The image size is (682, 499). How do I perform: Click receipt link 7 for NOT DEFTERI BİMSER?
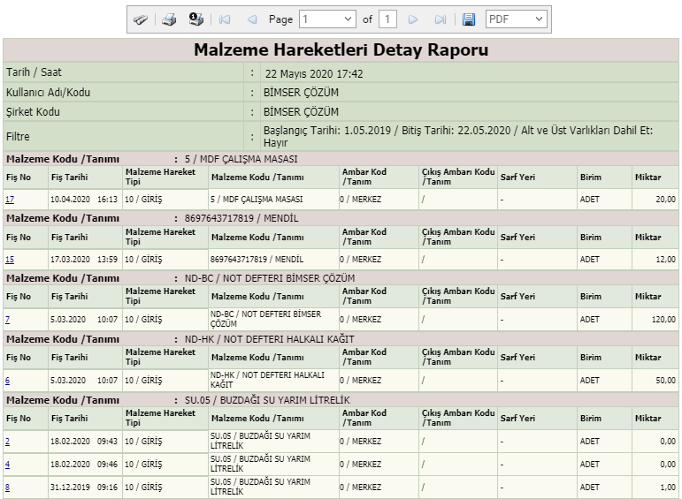click(7, 320)
